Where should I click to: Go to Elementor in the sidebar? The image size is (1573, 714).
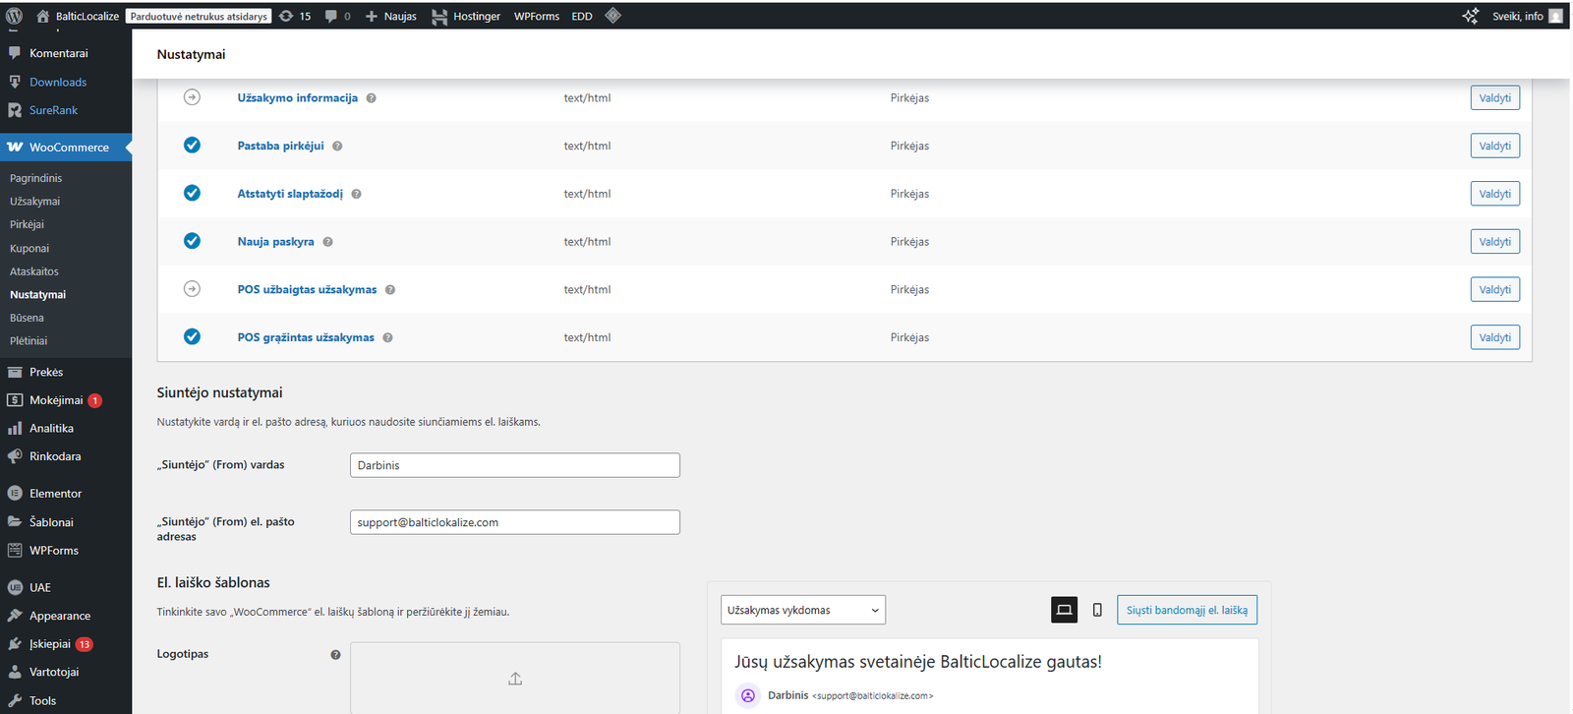click(55, 494)
